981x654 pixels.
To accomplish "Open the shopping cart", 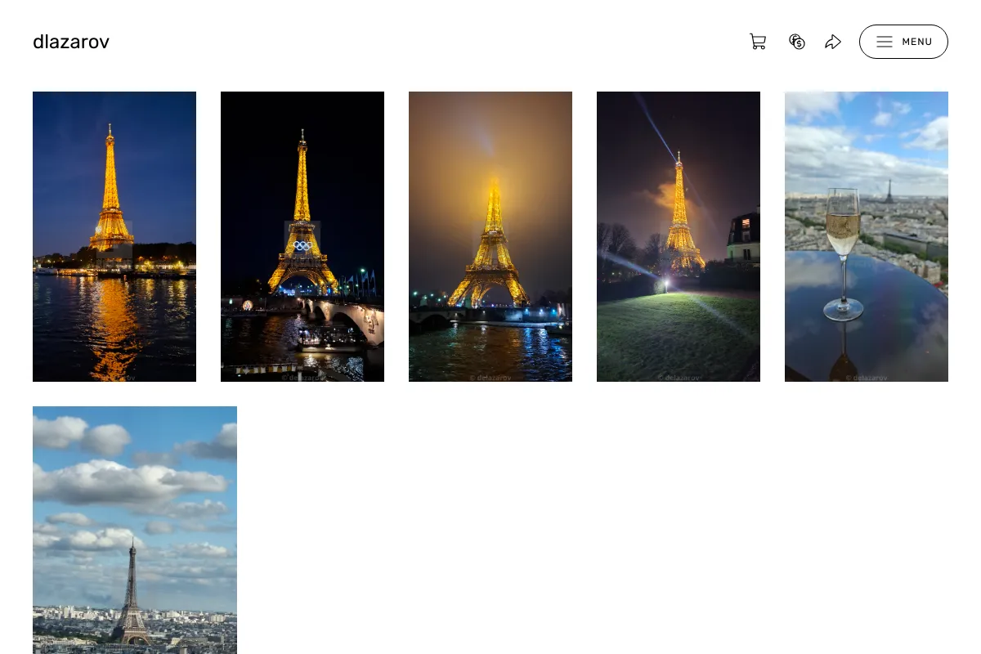I will point(758,42).
